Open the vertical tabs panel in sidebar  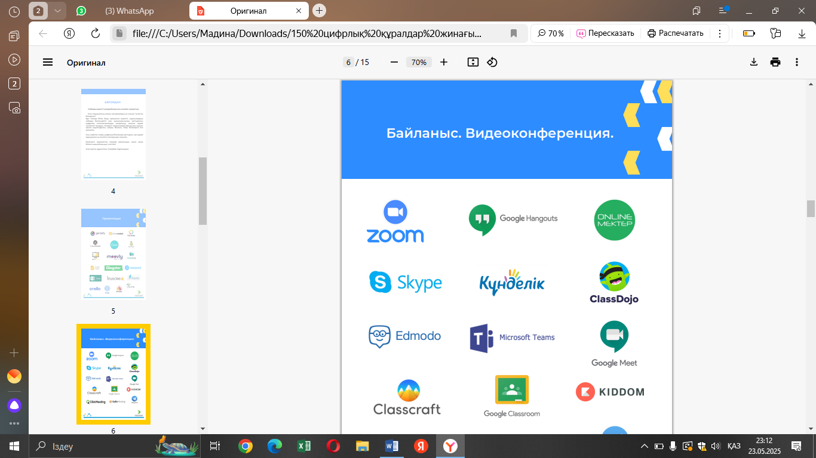coord(14,36)
